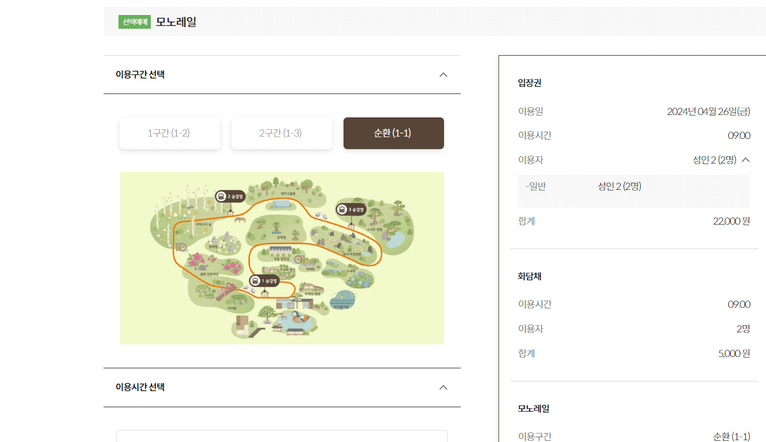Click the 09:00 time under 입장권
This screenshot has height=442, width=766.
pyautogui.click(x=739, y=135)
